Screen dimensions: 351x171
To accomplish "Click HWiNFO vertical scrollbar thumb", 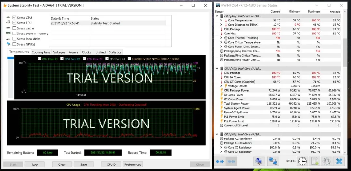I will [x=345, y=52].
